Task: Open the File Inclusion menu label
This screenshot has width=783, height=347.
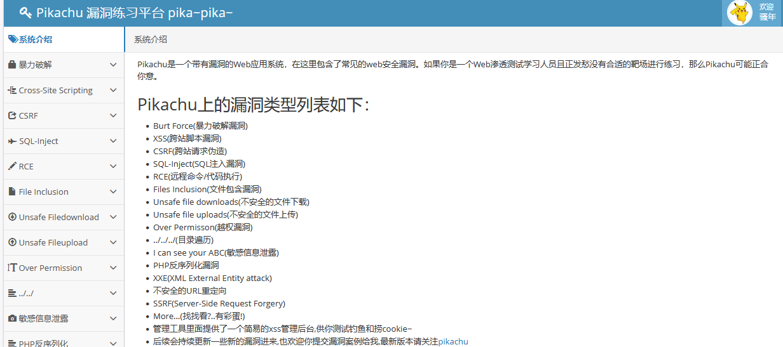Action: point(44,192)
